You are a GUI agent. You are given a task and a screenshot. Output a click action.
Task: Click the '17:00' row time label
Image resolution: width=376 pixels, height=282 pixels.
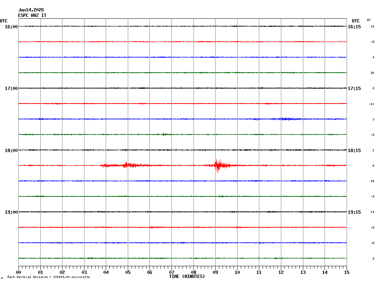(11, 88)
